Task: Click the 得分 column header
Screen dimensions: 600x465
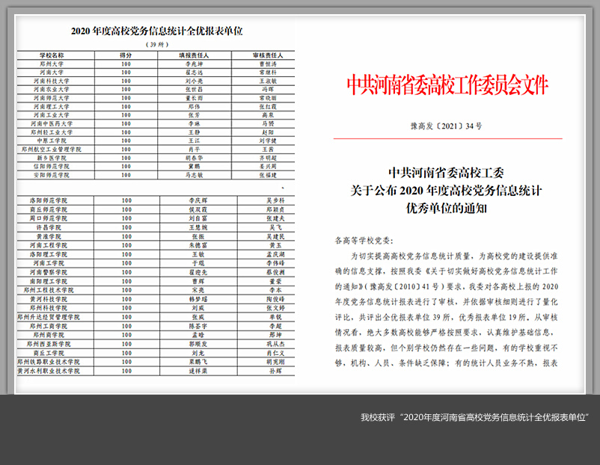Action: [x=126, y=55]
